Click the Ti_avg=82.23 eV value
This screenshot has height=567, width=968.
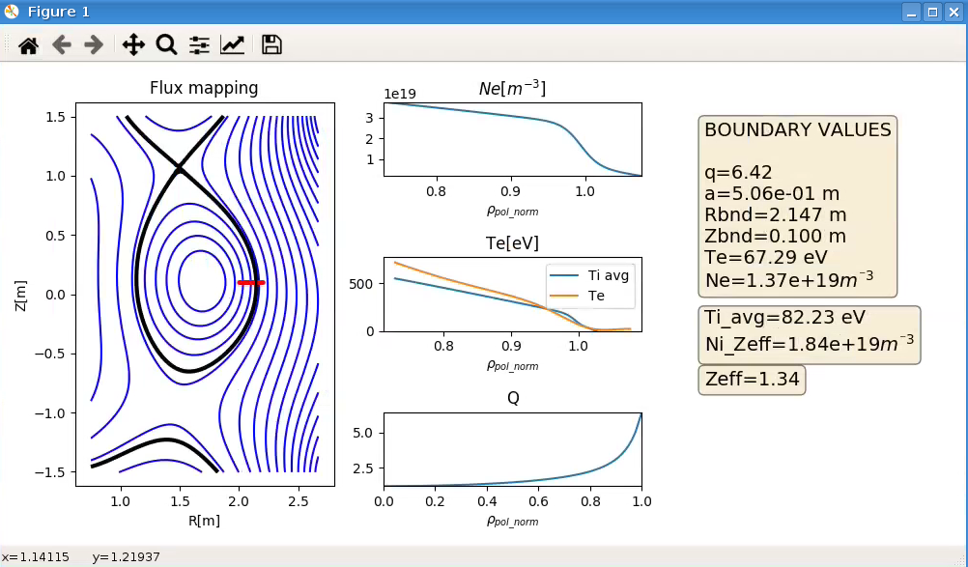point(785,317)
